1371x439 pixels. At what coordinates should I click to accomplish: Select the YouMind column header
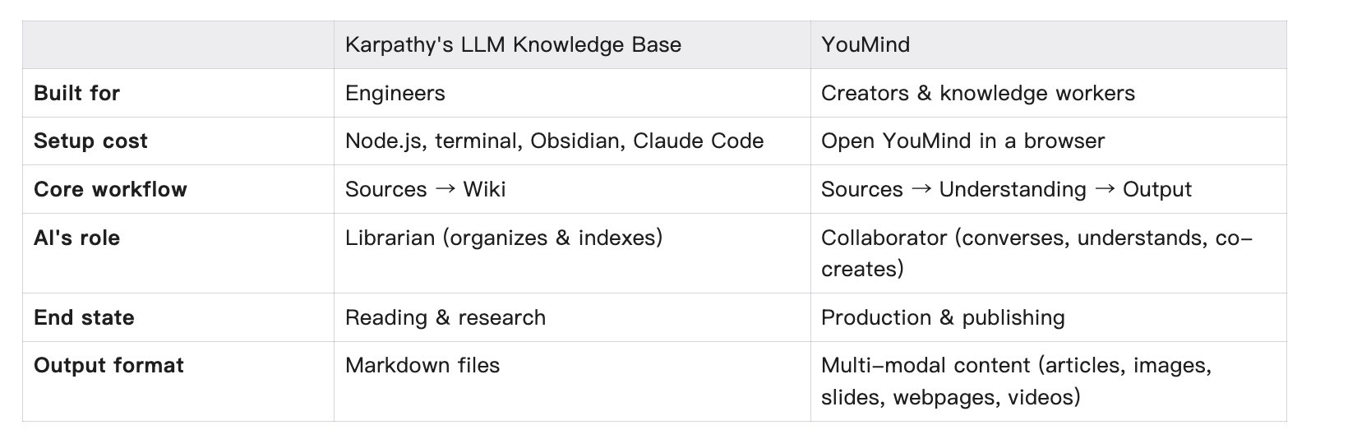(866, 44)
